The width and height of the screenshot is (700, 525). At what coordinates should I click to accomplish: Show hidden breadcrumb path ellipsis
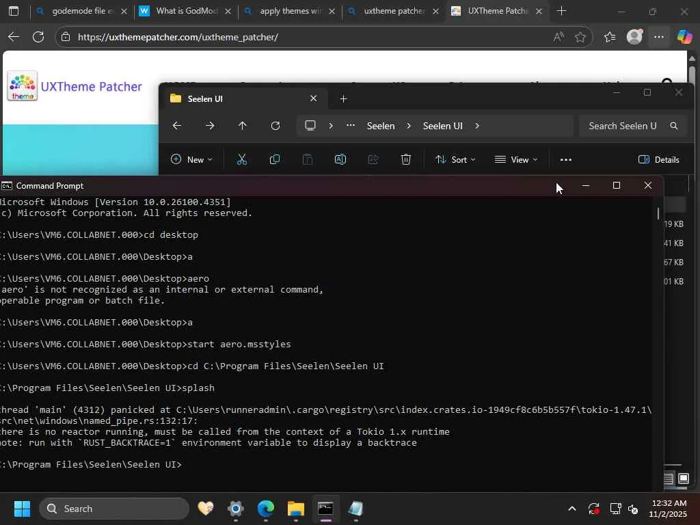[351, 126]
